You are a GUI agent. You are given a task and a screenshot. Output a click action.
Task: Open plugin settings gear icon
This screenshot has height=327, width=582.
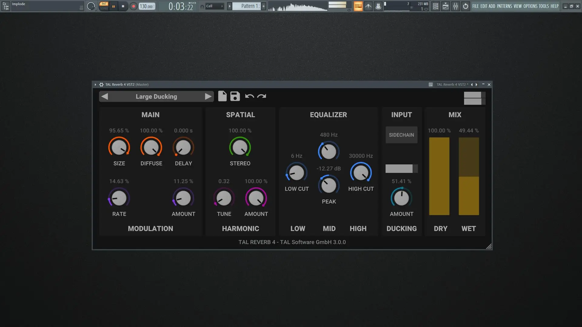[102, 84]
